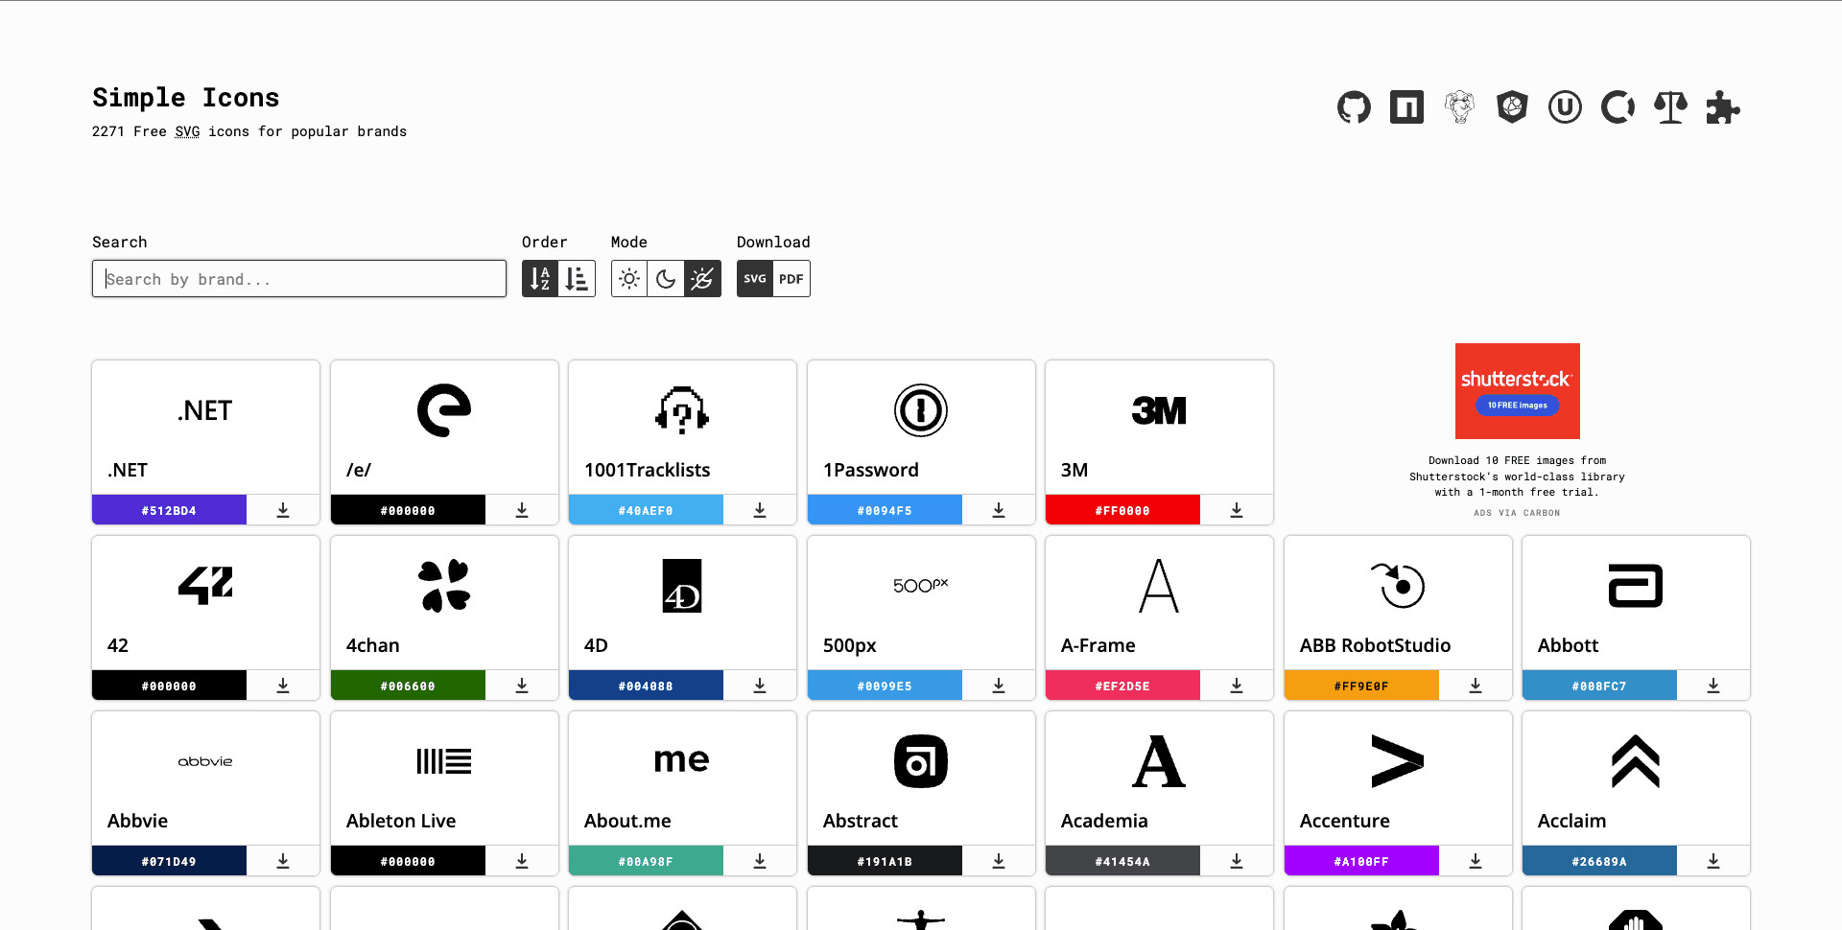This screenshot has height=930, width=1842.
Task: Set download format to PDF
Action: (791, 279)
